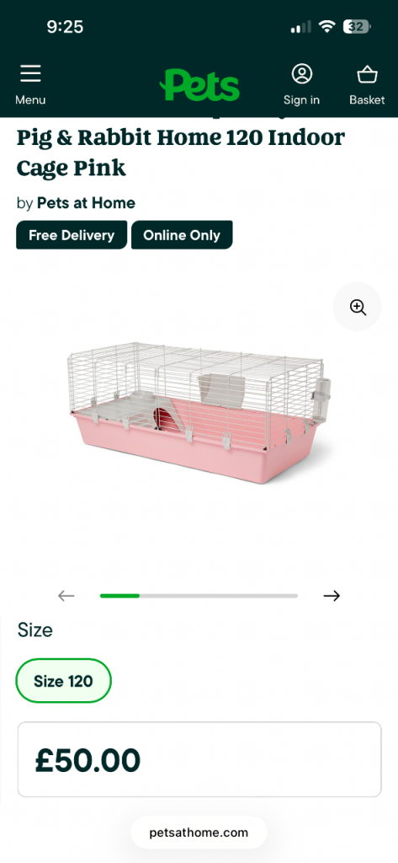Open the hamburger Menu icon

(30, 74)
